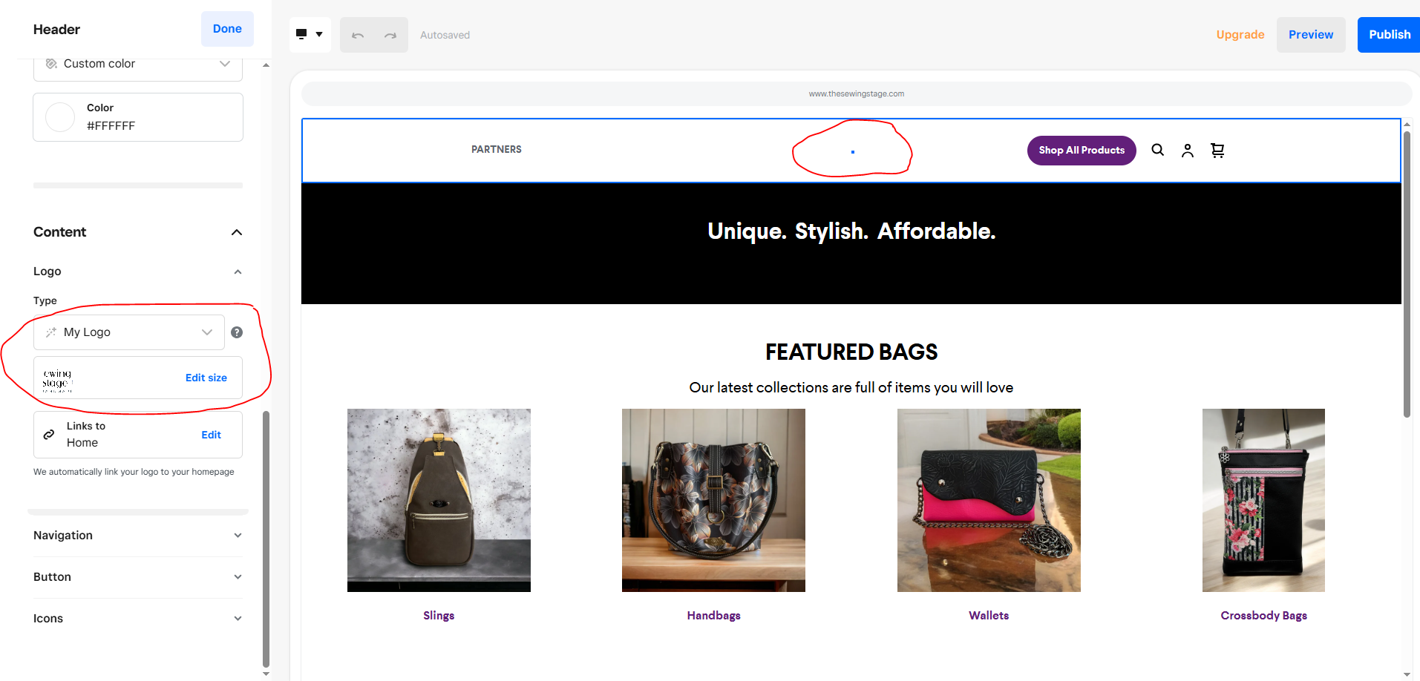This screenshot has height=681, width=1420.
Task: Click the Crossbody Bags category link
Action: (1264, 616)
